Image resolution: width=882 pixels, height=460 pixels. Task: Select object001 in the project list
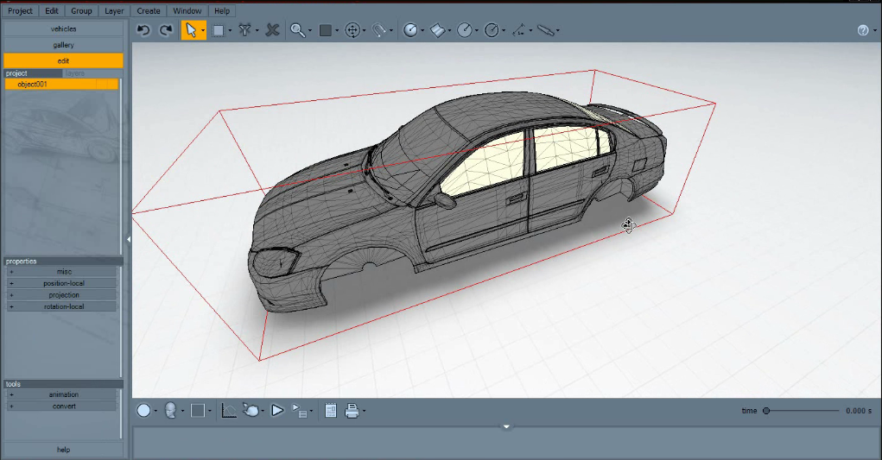point(61,85)
